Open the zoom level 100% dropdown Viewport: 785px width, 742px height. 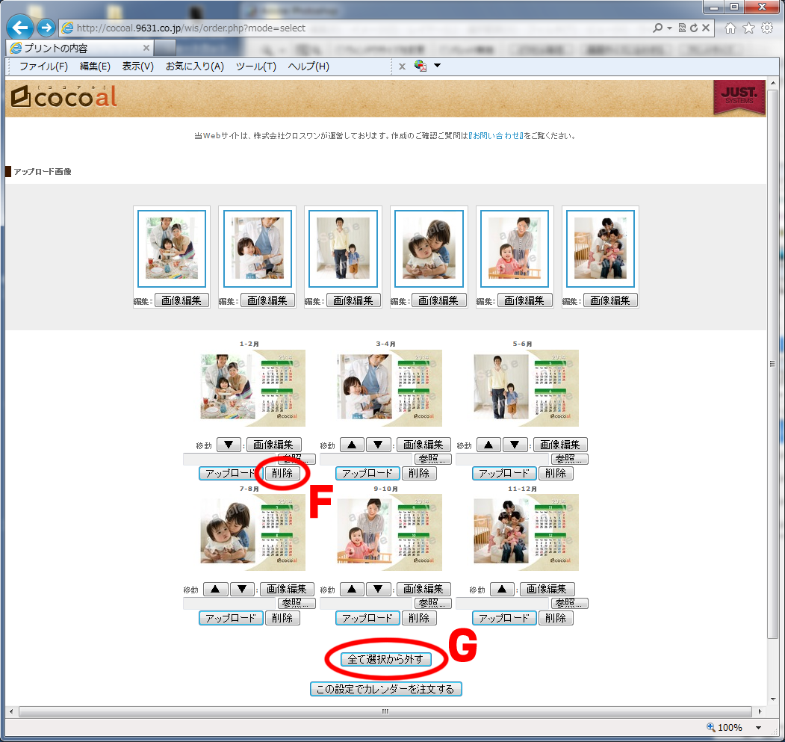click(x=759, y=728)
